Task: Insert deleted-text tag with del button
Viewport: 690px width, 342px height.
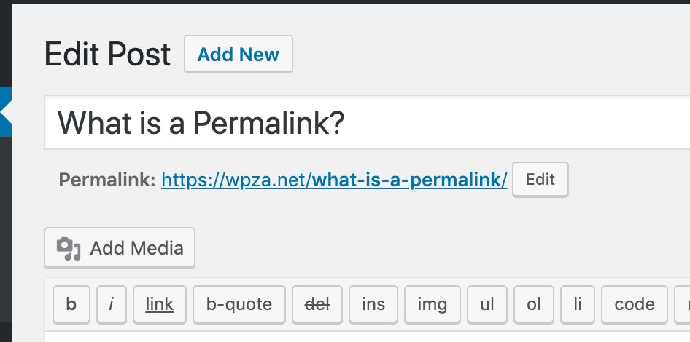Action: [317, 304]
